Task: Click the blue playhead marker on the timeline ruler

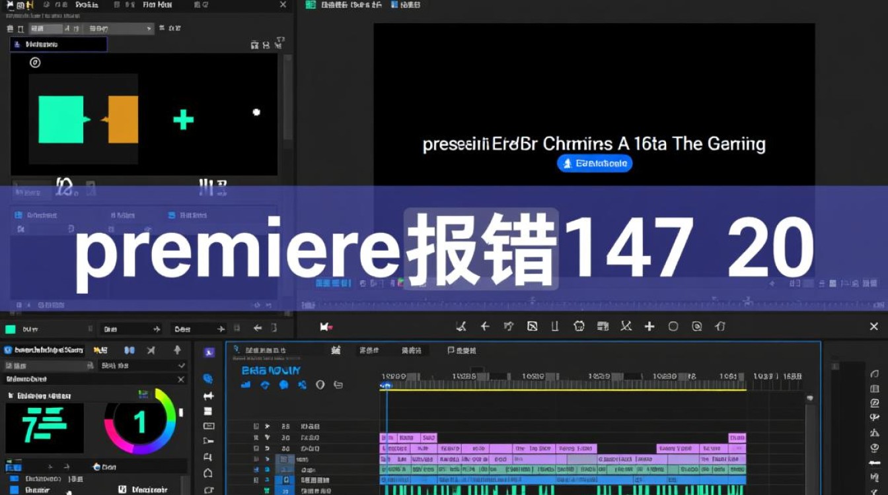Action: (387, 385)
